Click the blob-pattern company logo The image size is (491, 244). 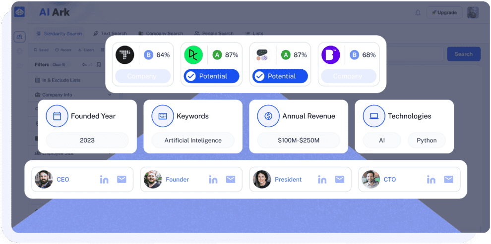click(262, 55)
